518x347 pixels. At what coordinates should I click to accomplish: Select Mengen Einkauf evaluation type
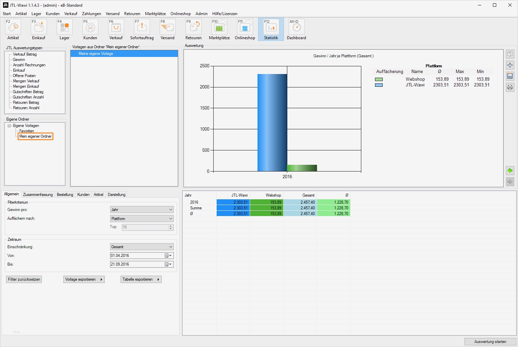tap(26, 86)
